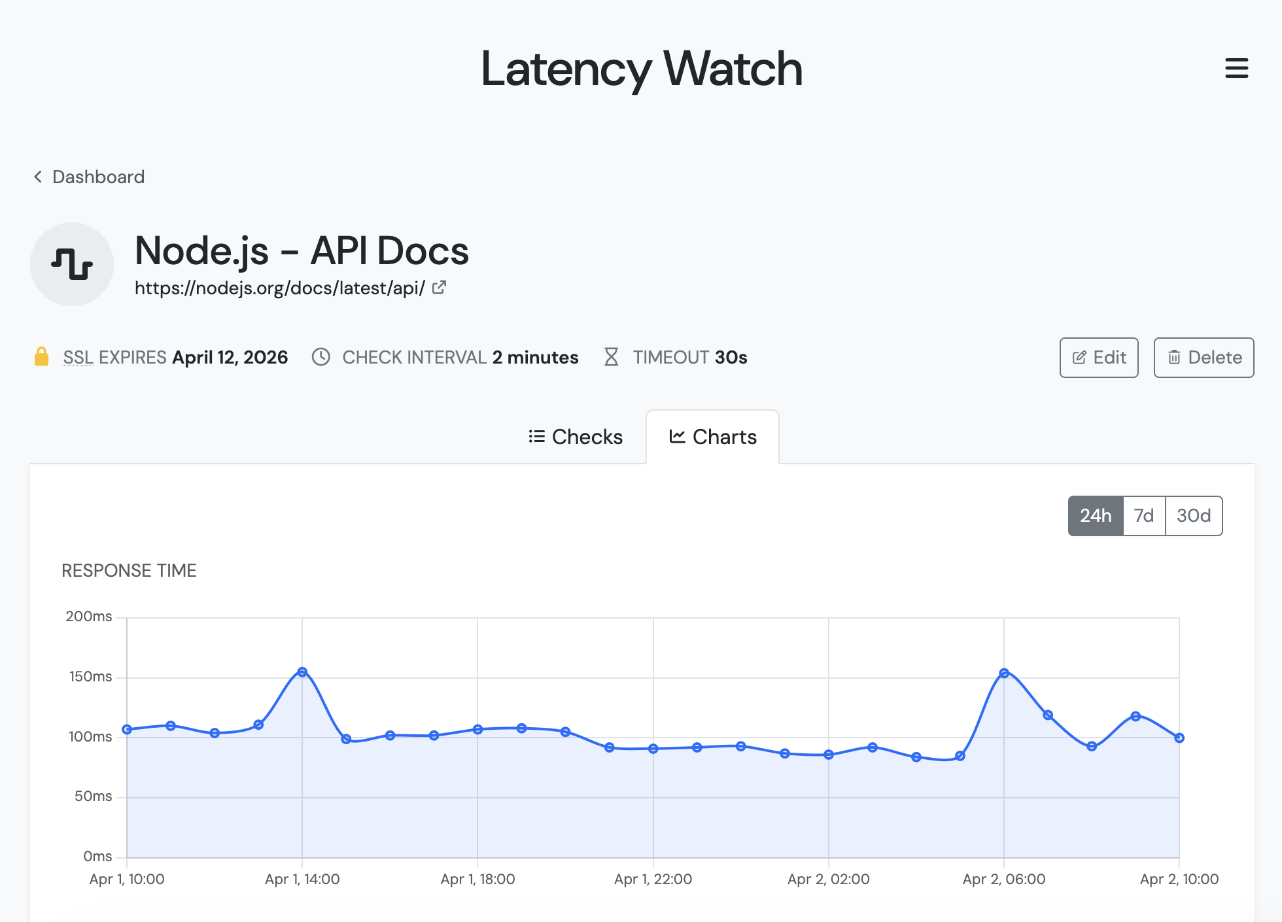Click the Apr 2, 06:00 peak data point
This screenshot has height=922, width=1282.
tap(1004, 673)
